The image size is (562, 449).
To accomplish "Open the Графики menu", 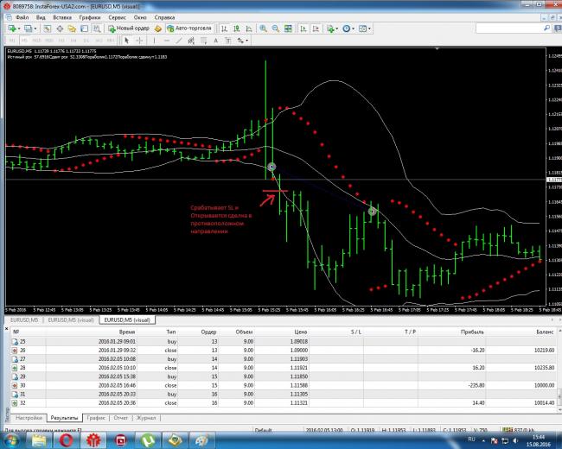I will point(86,16).
